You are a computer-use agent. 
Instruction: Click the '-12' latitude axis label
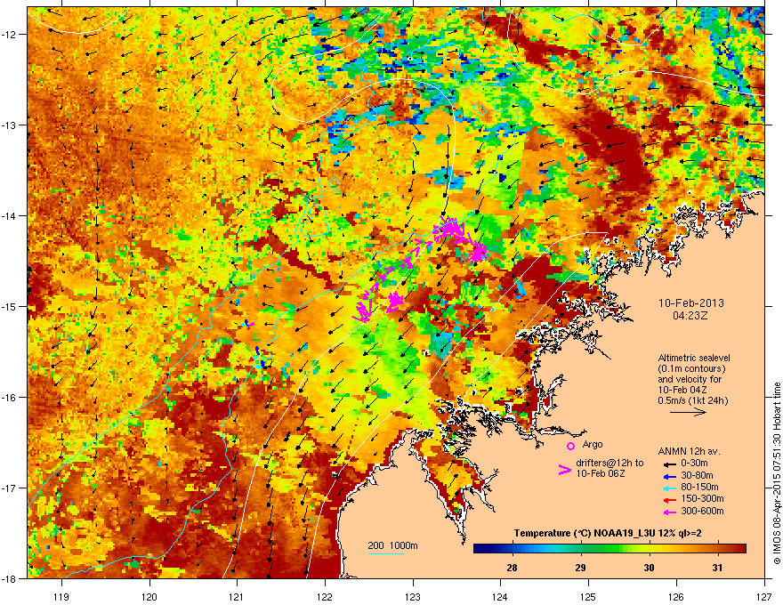[x=9, y=34]
